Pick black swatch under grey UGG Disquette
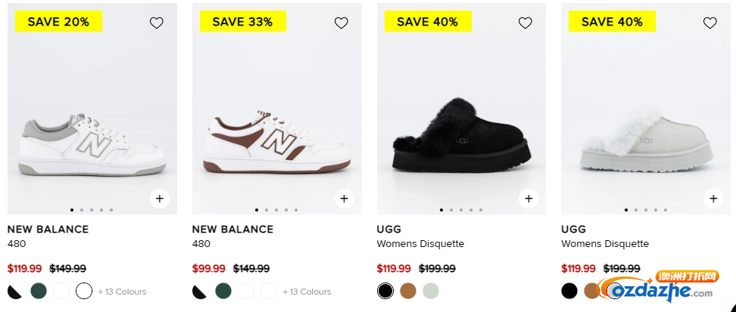This screenshot has height=312, width=736. (569, 291)
